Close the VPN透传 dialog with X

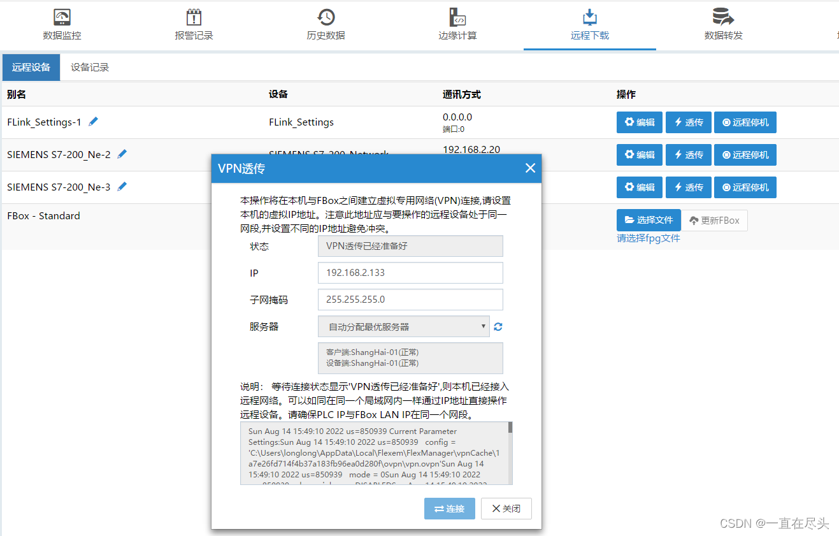pos(530,168)
